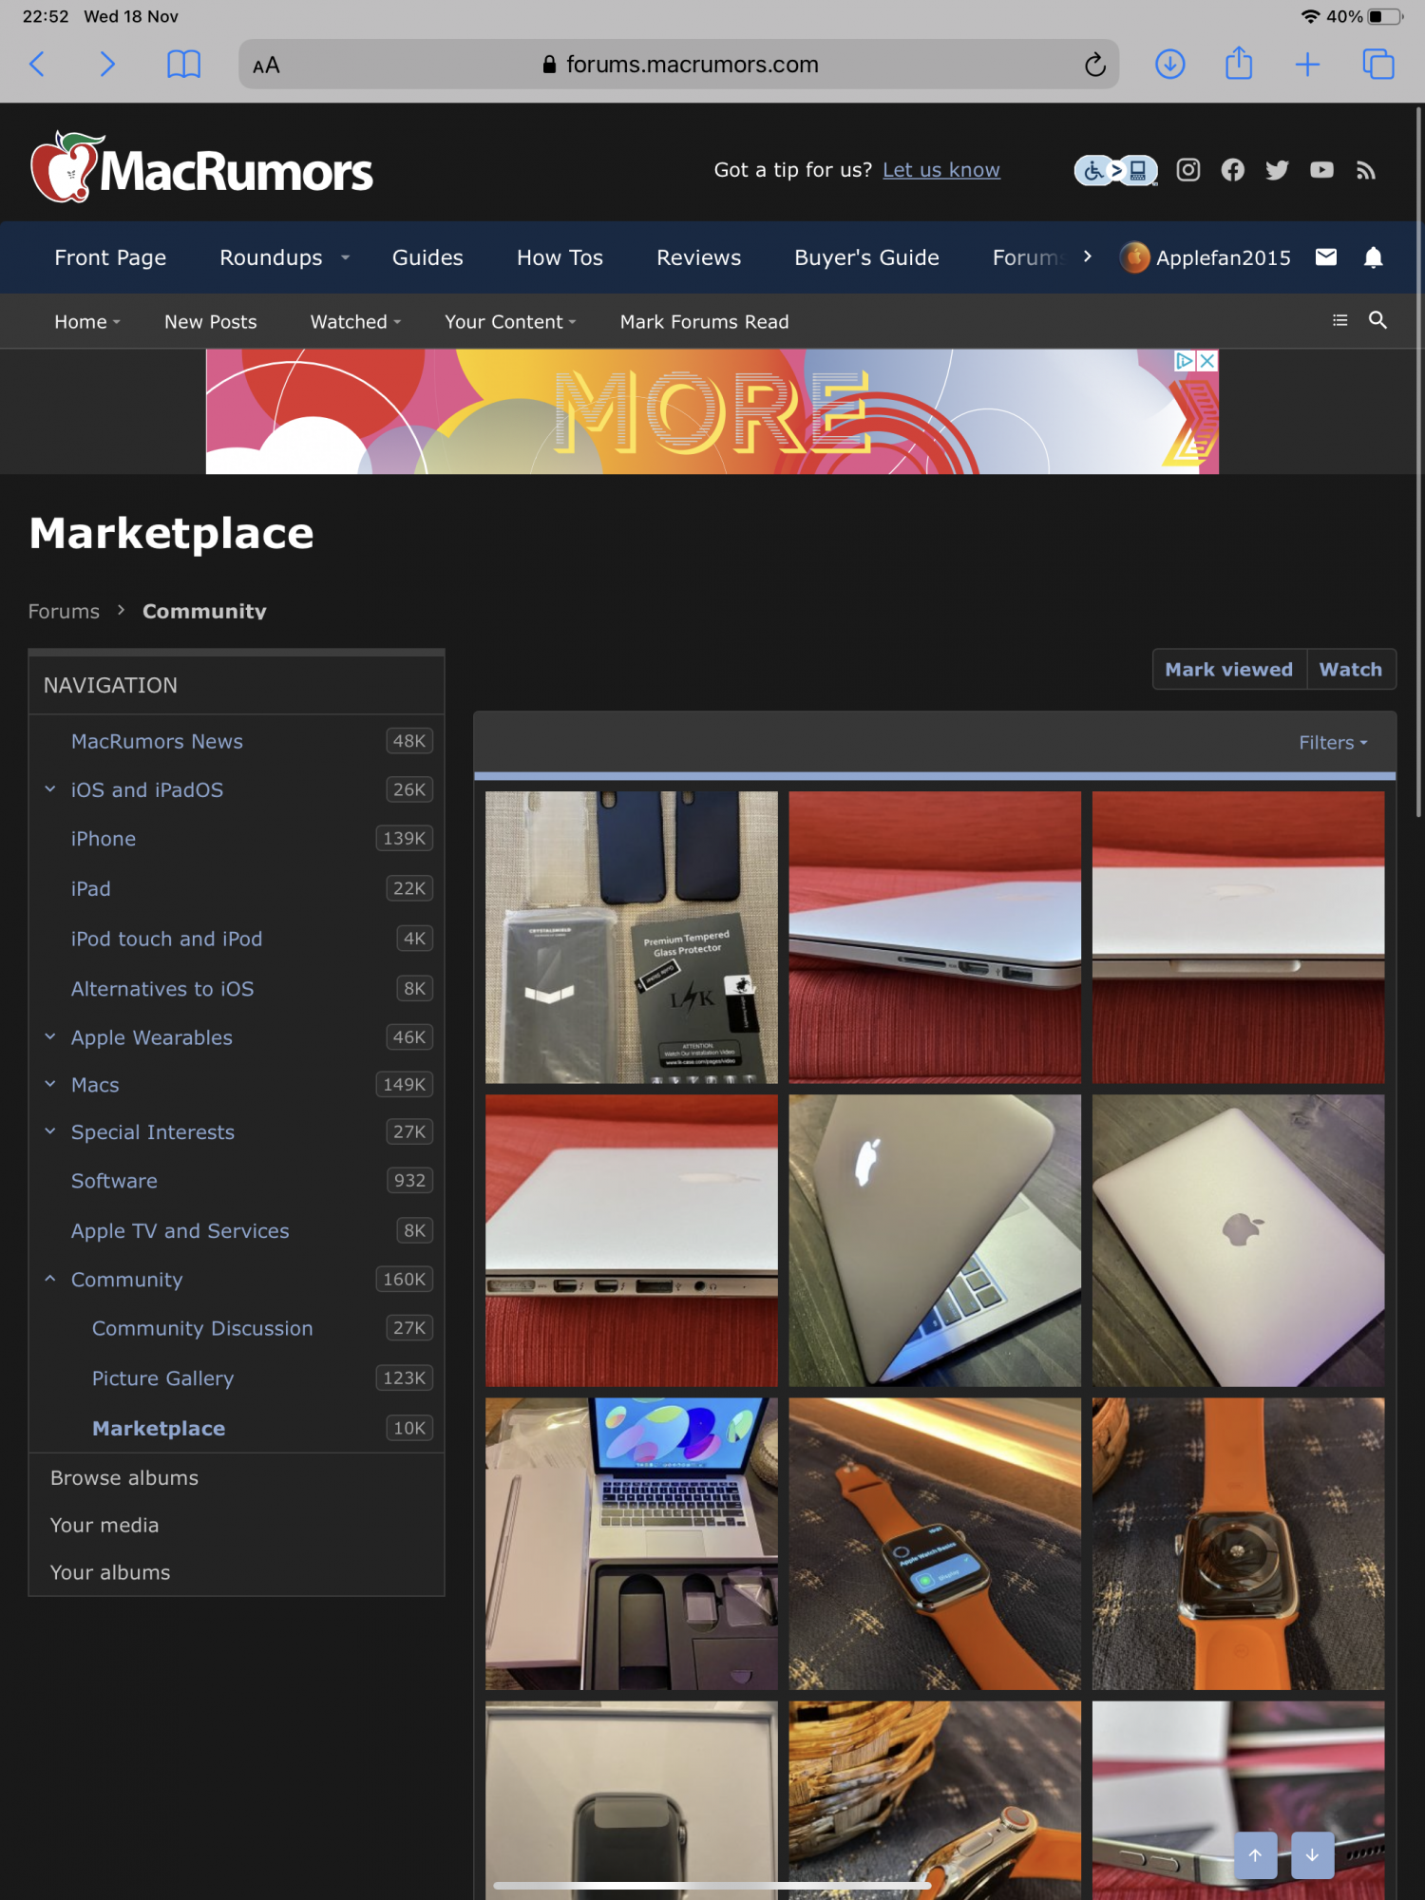Open iPhone navigation category
This screenshot has height=1900, width=1425.
coord(104,840)
